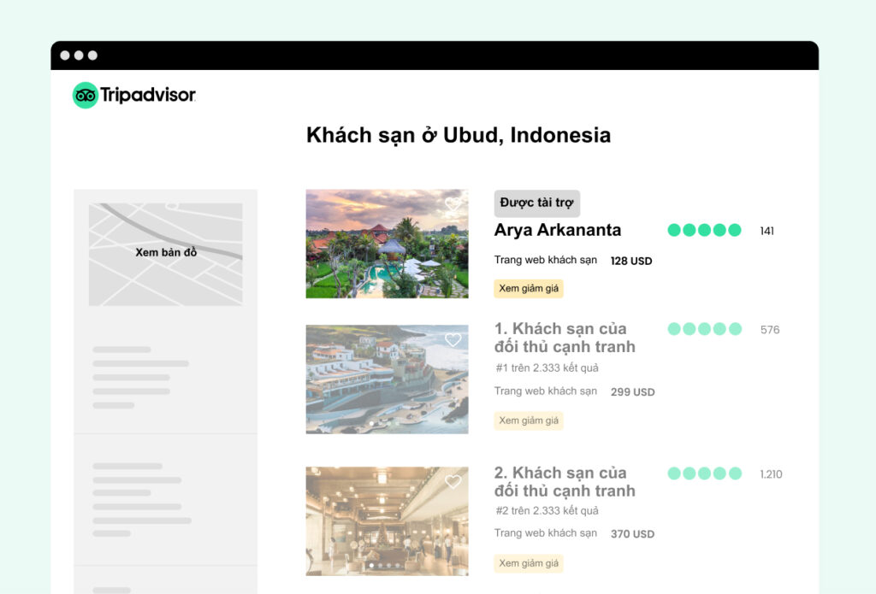
Task: Open the Xem bản đồ map view
Action: [x=166, y=253]
